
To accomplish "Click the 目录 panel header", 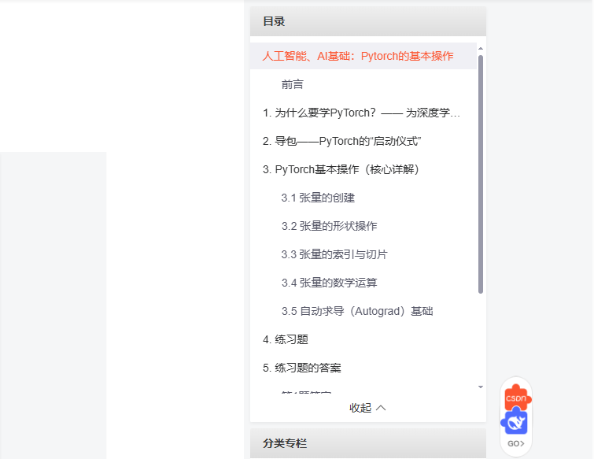I will [368, 21].
